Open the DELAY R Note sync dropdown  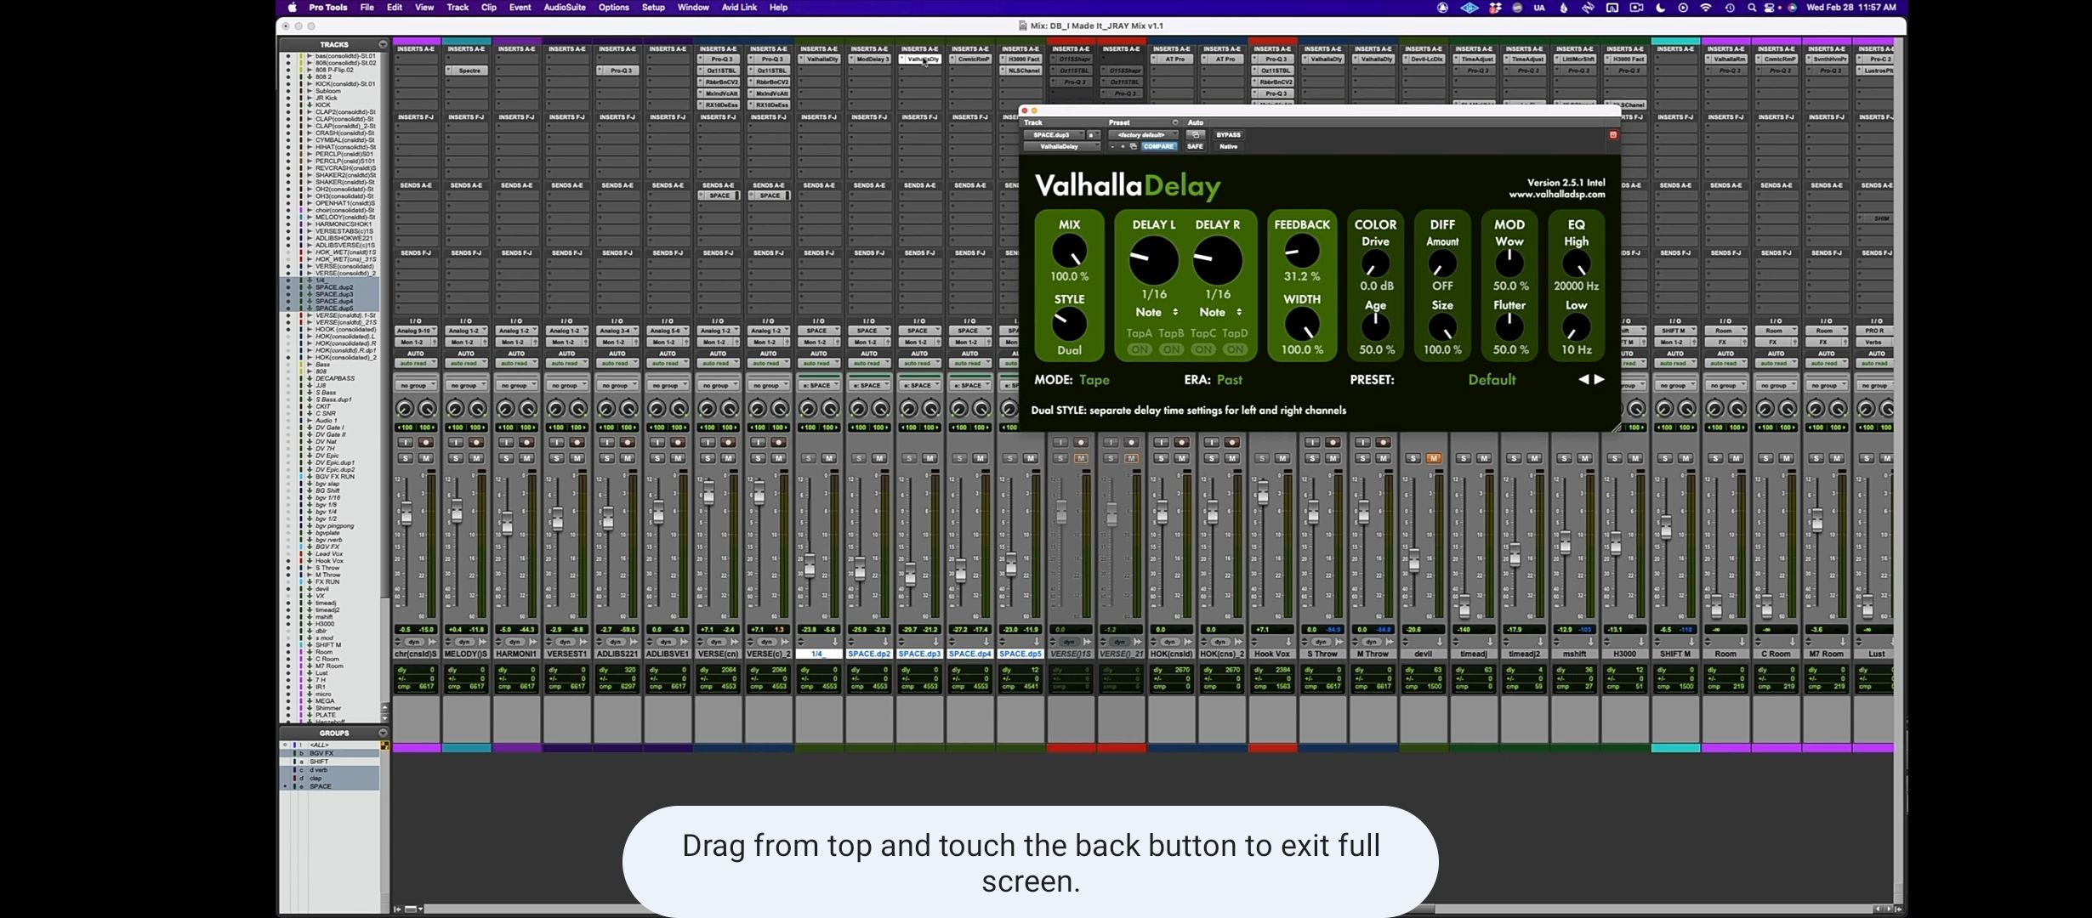[x=1220, y=313]
